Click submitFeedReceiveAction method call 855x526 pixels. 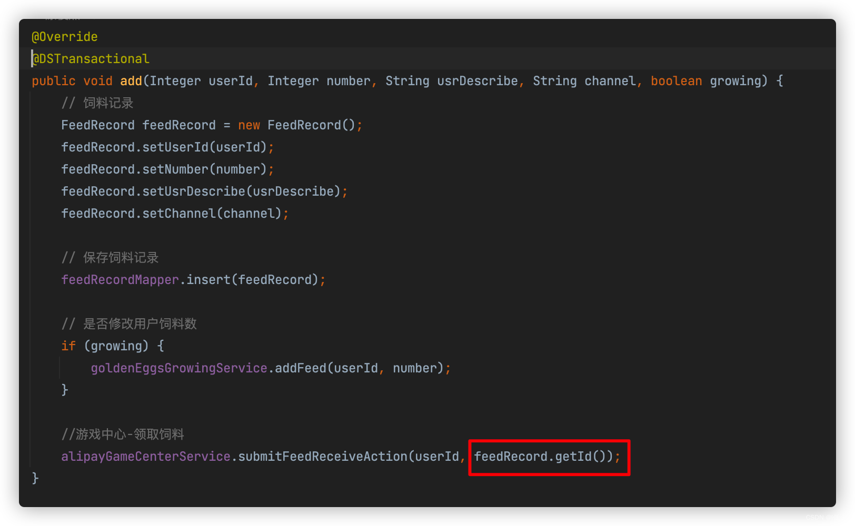coord(323,457)
